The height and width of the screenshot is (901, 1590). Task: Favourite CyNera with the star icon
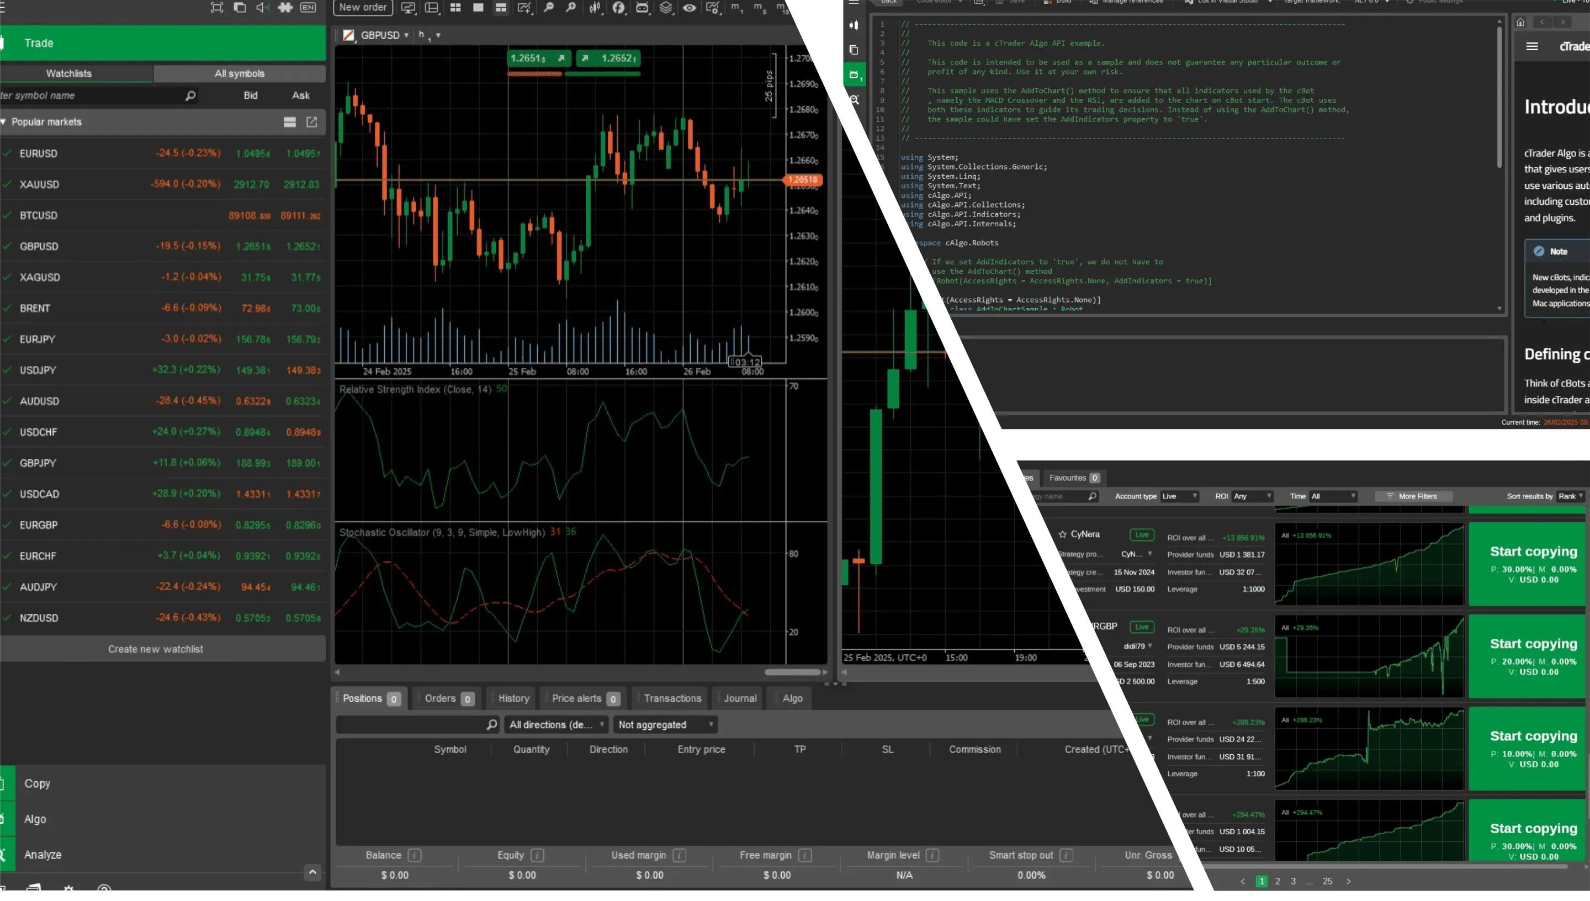(x=1062, y=534)
